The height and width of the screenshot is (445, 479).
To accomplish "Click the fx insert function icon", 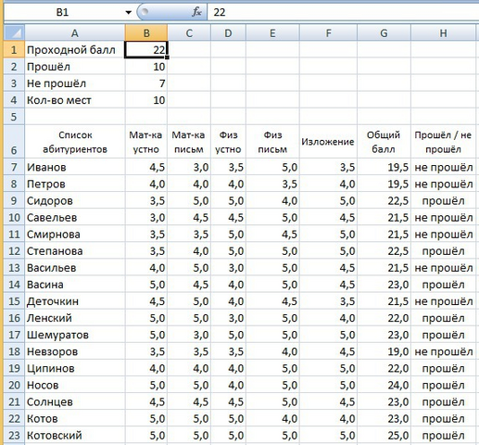I will click(196, 12).
